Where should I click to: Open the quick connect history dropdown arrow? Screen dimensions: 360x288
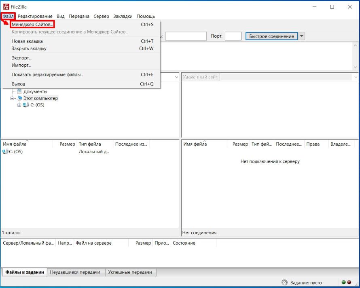point(302,36)
